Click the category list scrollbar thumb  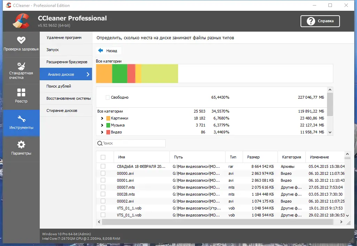[330, 104]
